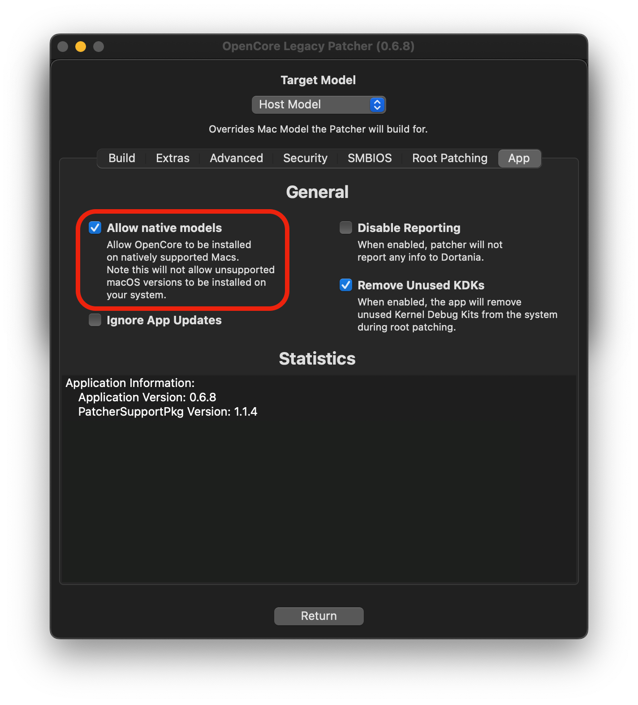638x705 pixels.
Task: Uncheck Allow native models checkbox
Action: point(95,228)
